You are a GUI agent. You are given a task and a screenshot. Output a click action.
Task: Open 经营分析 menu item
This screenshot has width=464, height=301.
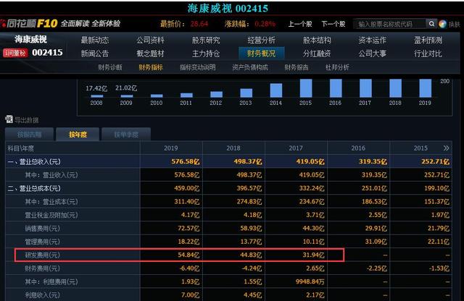click(x=261, y=41)
